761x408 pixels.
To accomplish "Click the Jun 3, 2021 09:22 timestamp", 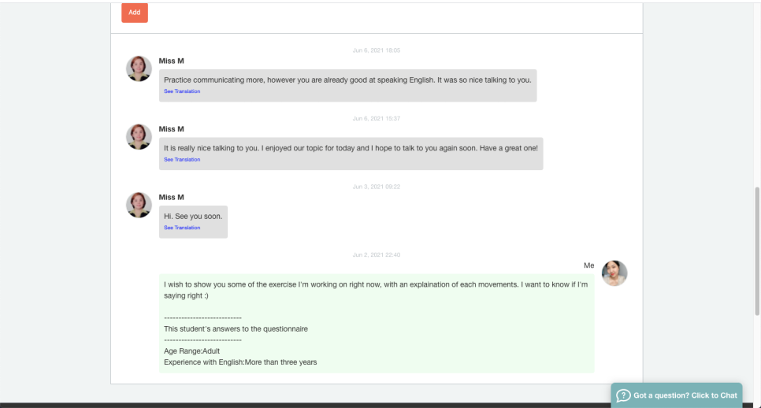I will click(377, 187).
